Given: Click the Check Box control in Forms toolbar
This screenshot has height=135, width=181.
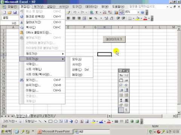Looking at the screenshot, I should pyautogui.click(x=121, y=85).
